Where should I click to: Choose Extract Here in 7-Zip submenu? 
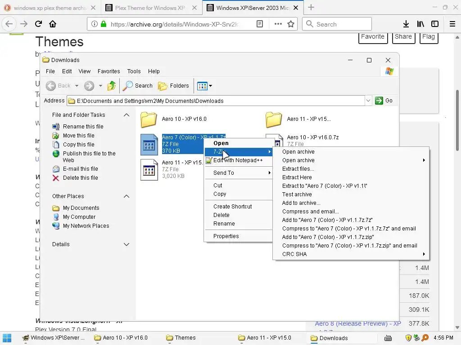tap(351, 177)
